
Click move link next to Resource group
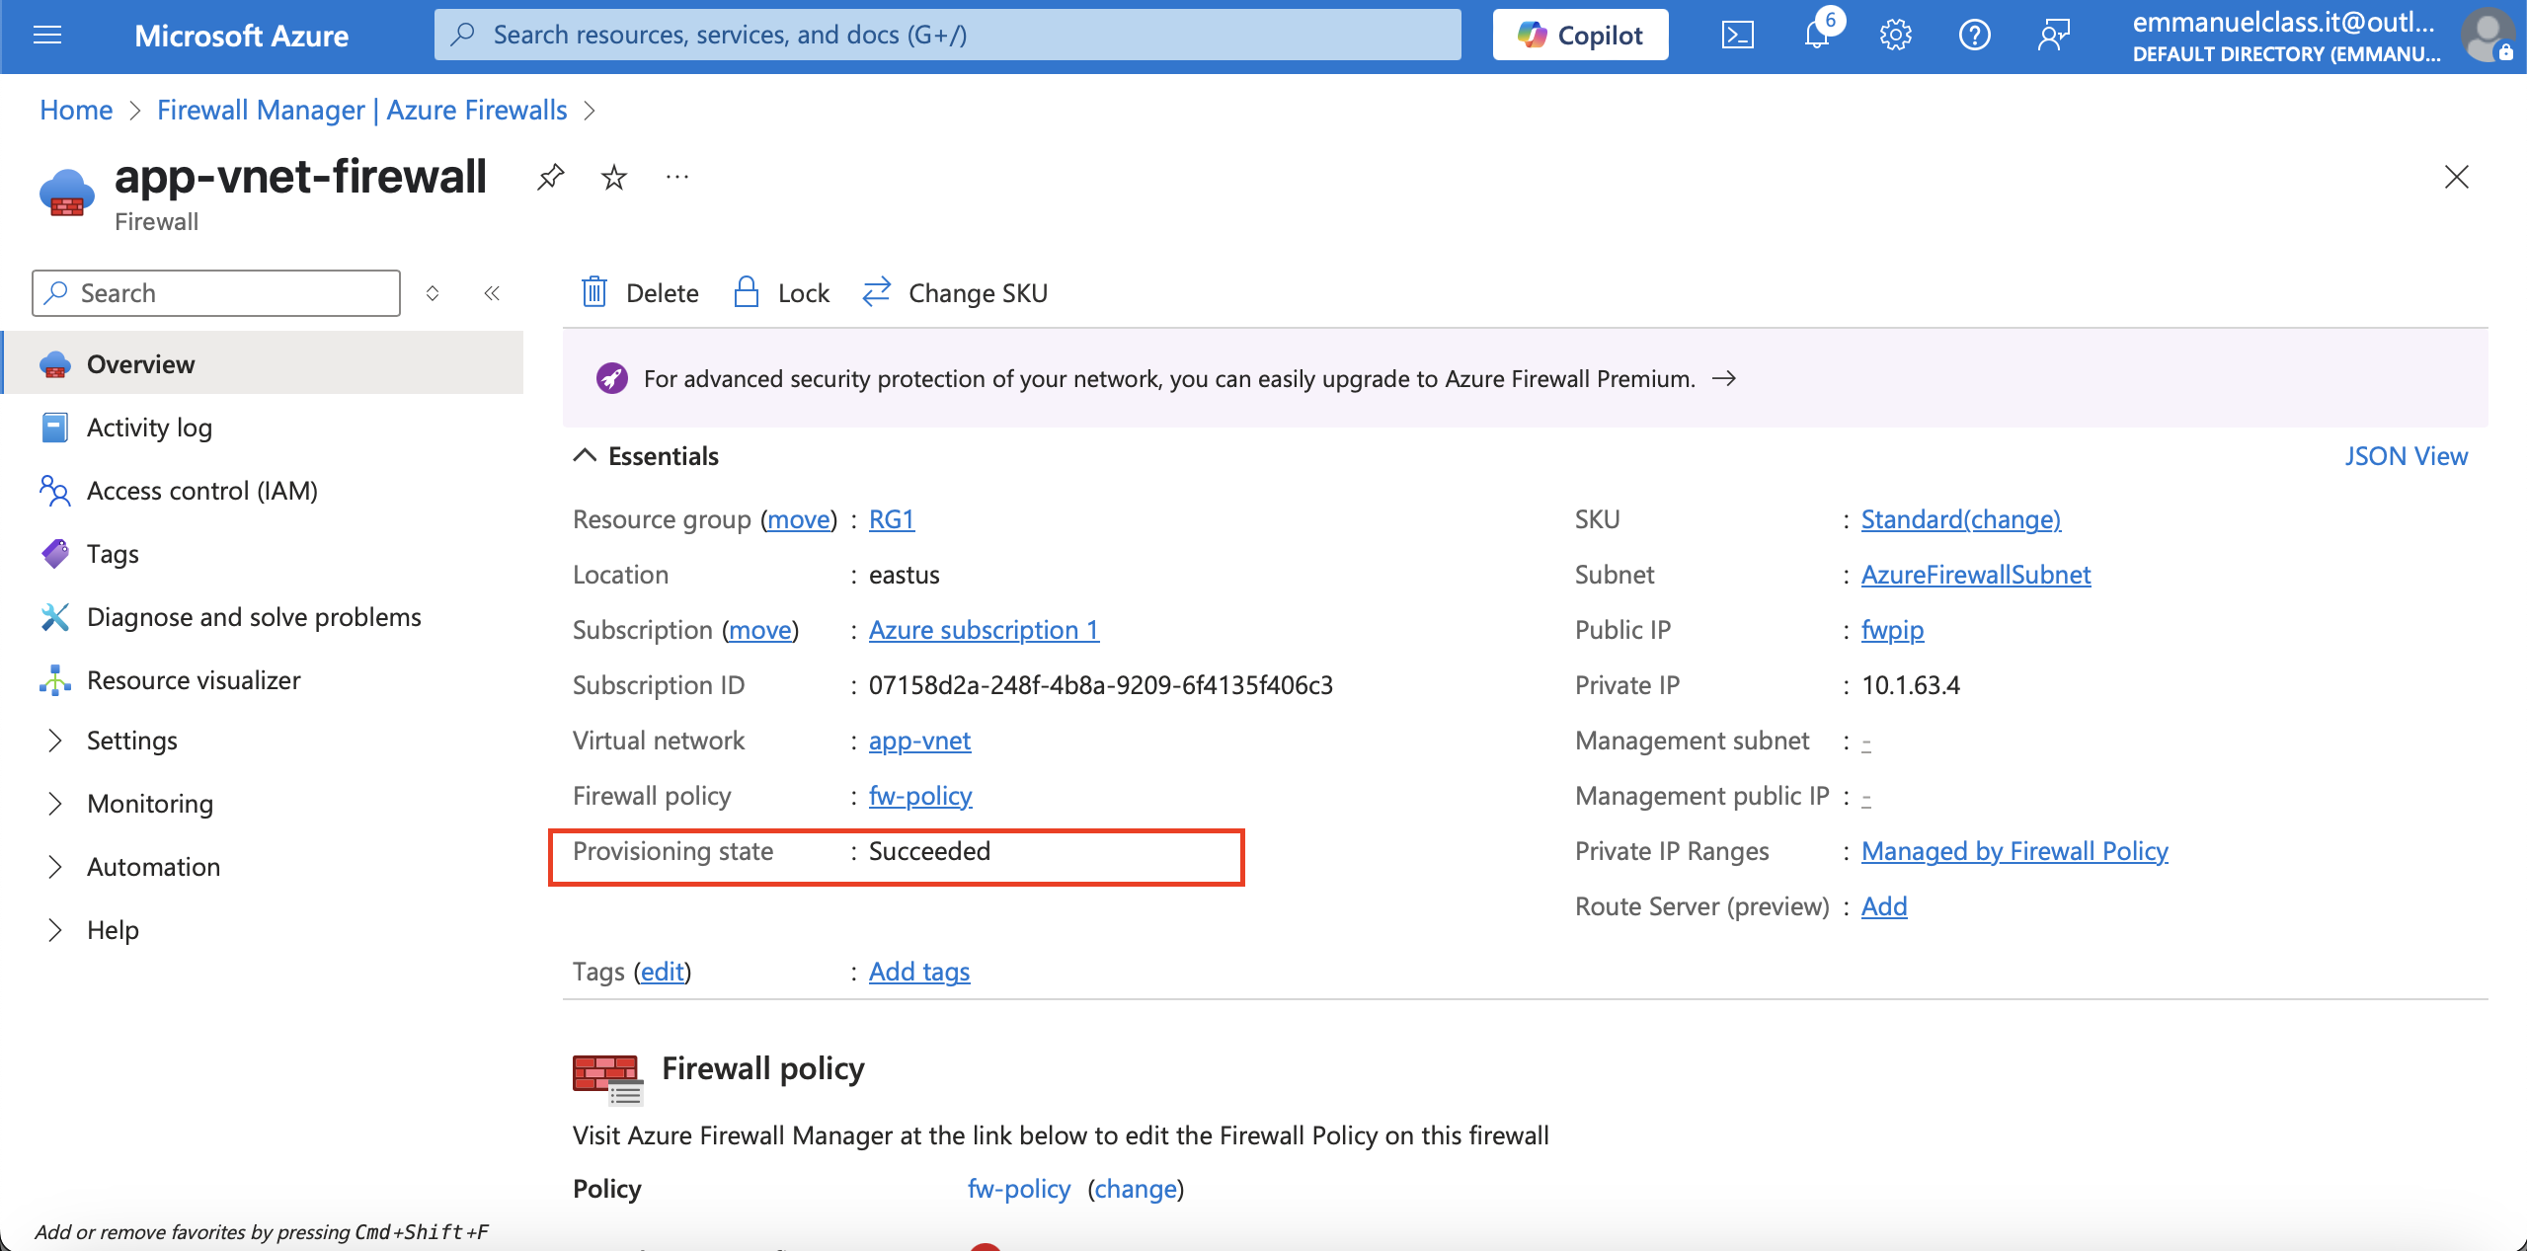[x=799, y=519]
